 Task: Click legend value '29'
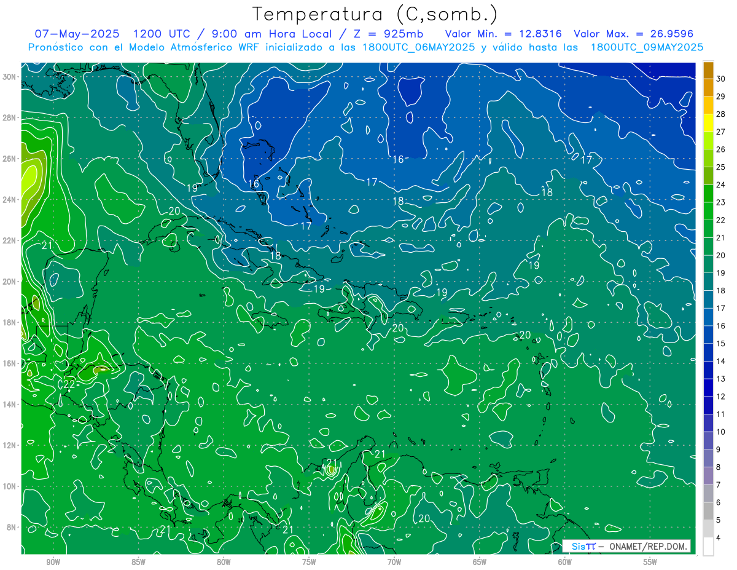[x=720, y=96]
